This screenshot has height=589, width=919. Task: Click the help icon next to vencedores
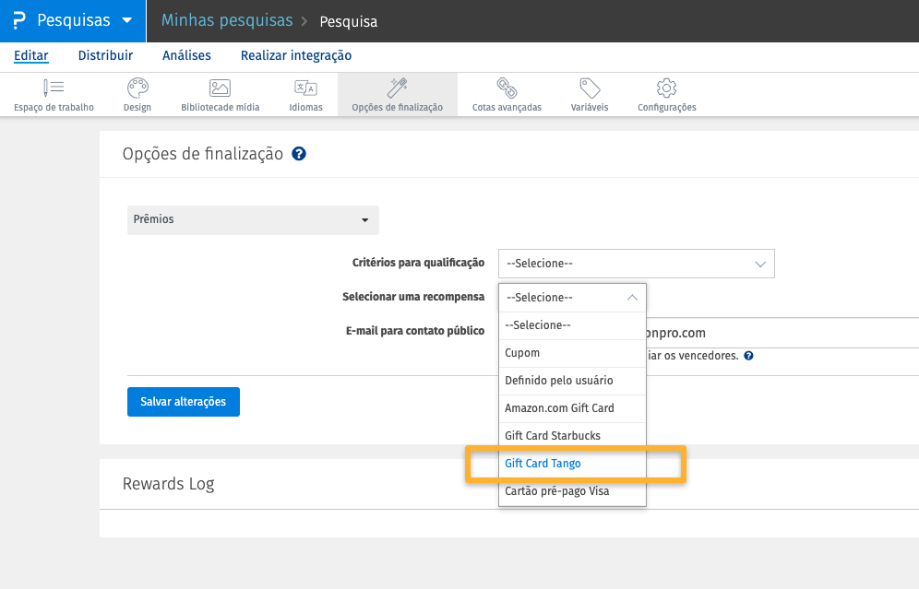click(x=748, y=356)
